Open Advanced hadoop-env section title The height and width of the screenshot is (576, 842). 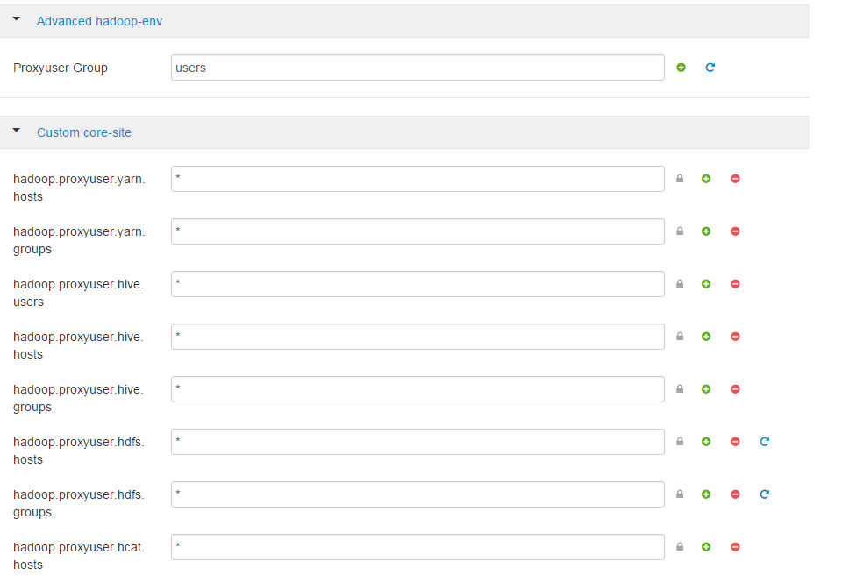coord(99,21)
